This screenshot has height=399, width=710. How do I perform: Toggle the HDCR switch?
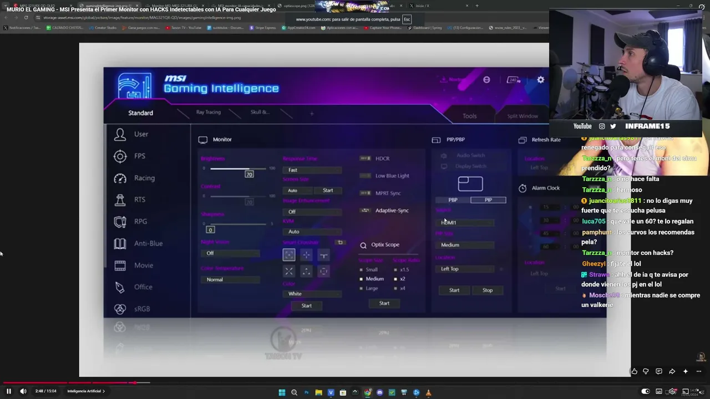coord(365,158)
